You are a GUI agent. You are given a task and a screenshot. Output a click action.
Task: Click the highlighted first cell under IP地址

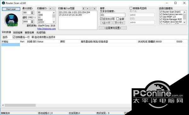point(11,45)
